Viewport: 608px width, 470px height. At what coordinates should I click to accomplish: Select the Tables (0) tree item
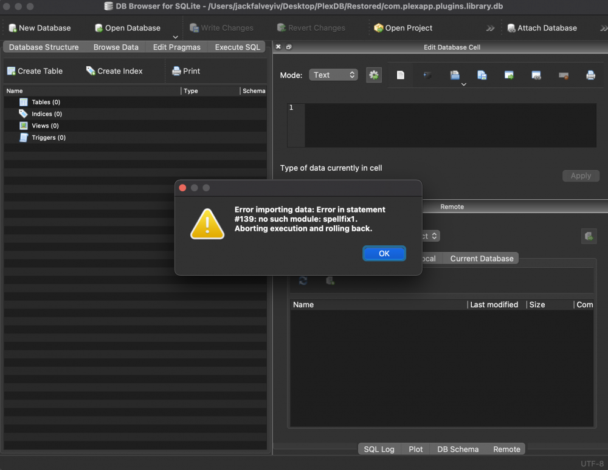(46, 102)
